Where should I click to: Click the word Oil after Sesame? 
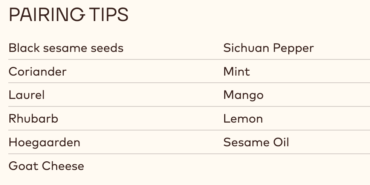(281, 143)
